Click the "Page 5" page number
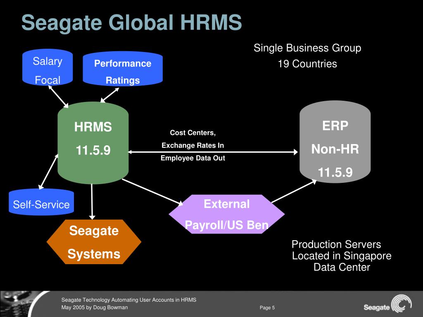423x317 pixels. coord(267,308)
